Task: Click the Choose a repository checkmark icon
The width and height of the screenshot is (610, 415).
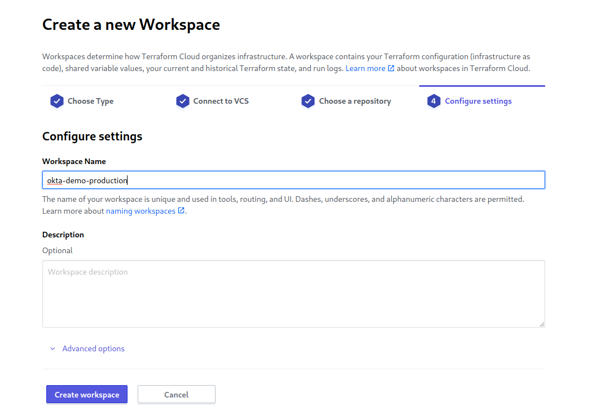Action: 308,101
